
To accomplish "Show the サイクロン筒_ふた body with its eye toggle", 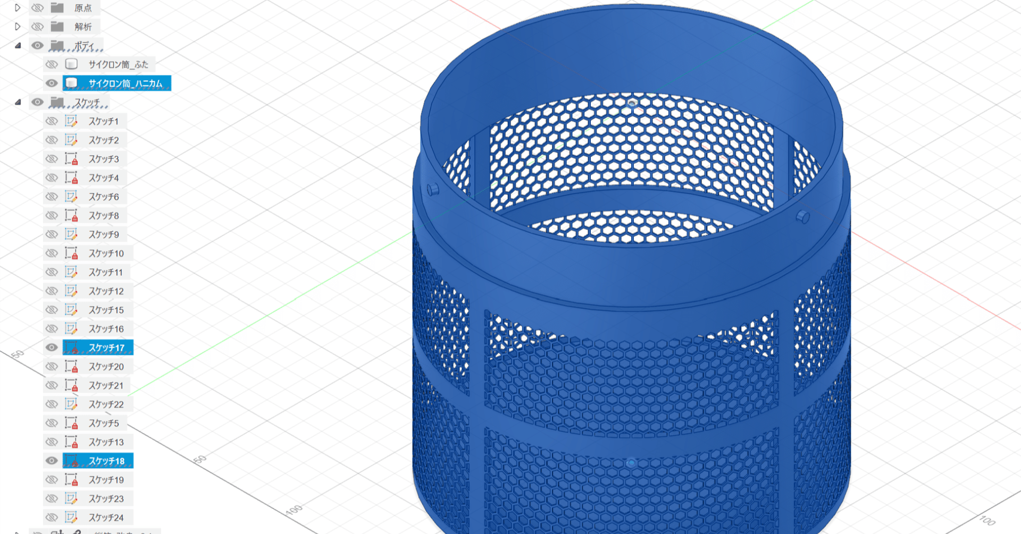I will coord(52,64).
